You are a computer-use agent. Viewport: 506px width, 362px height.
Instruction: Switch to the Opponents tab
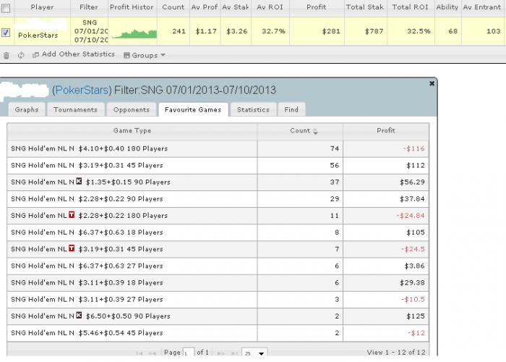pos(132,109)
